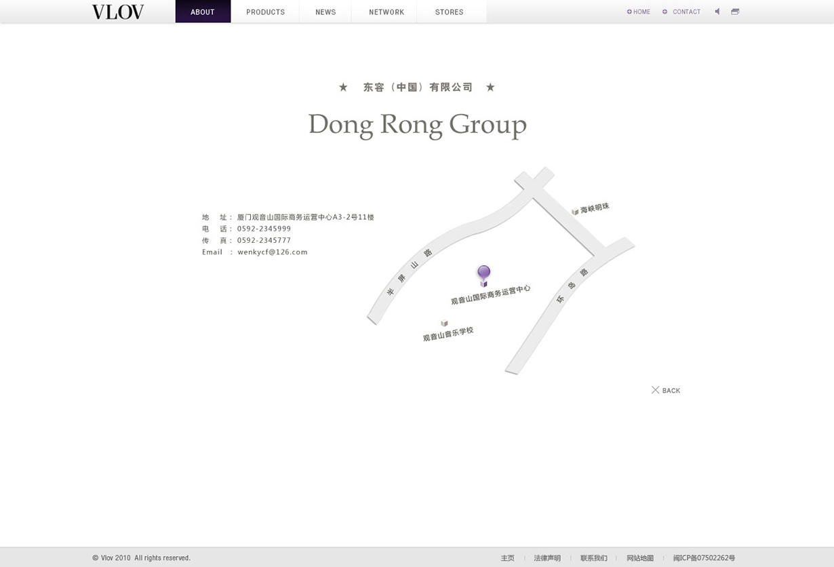Click the 观音山音乐学校 building icon
The image size is (834, 567).
point(444,324)
